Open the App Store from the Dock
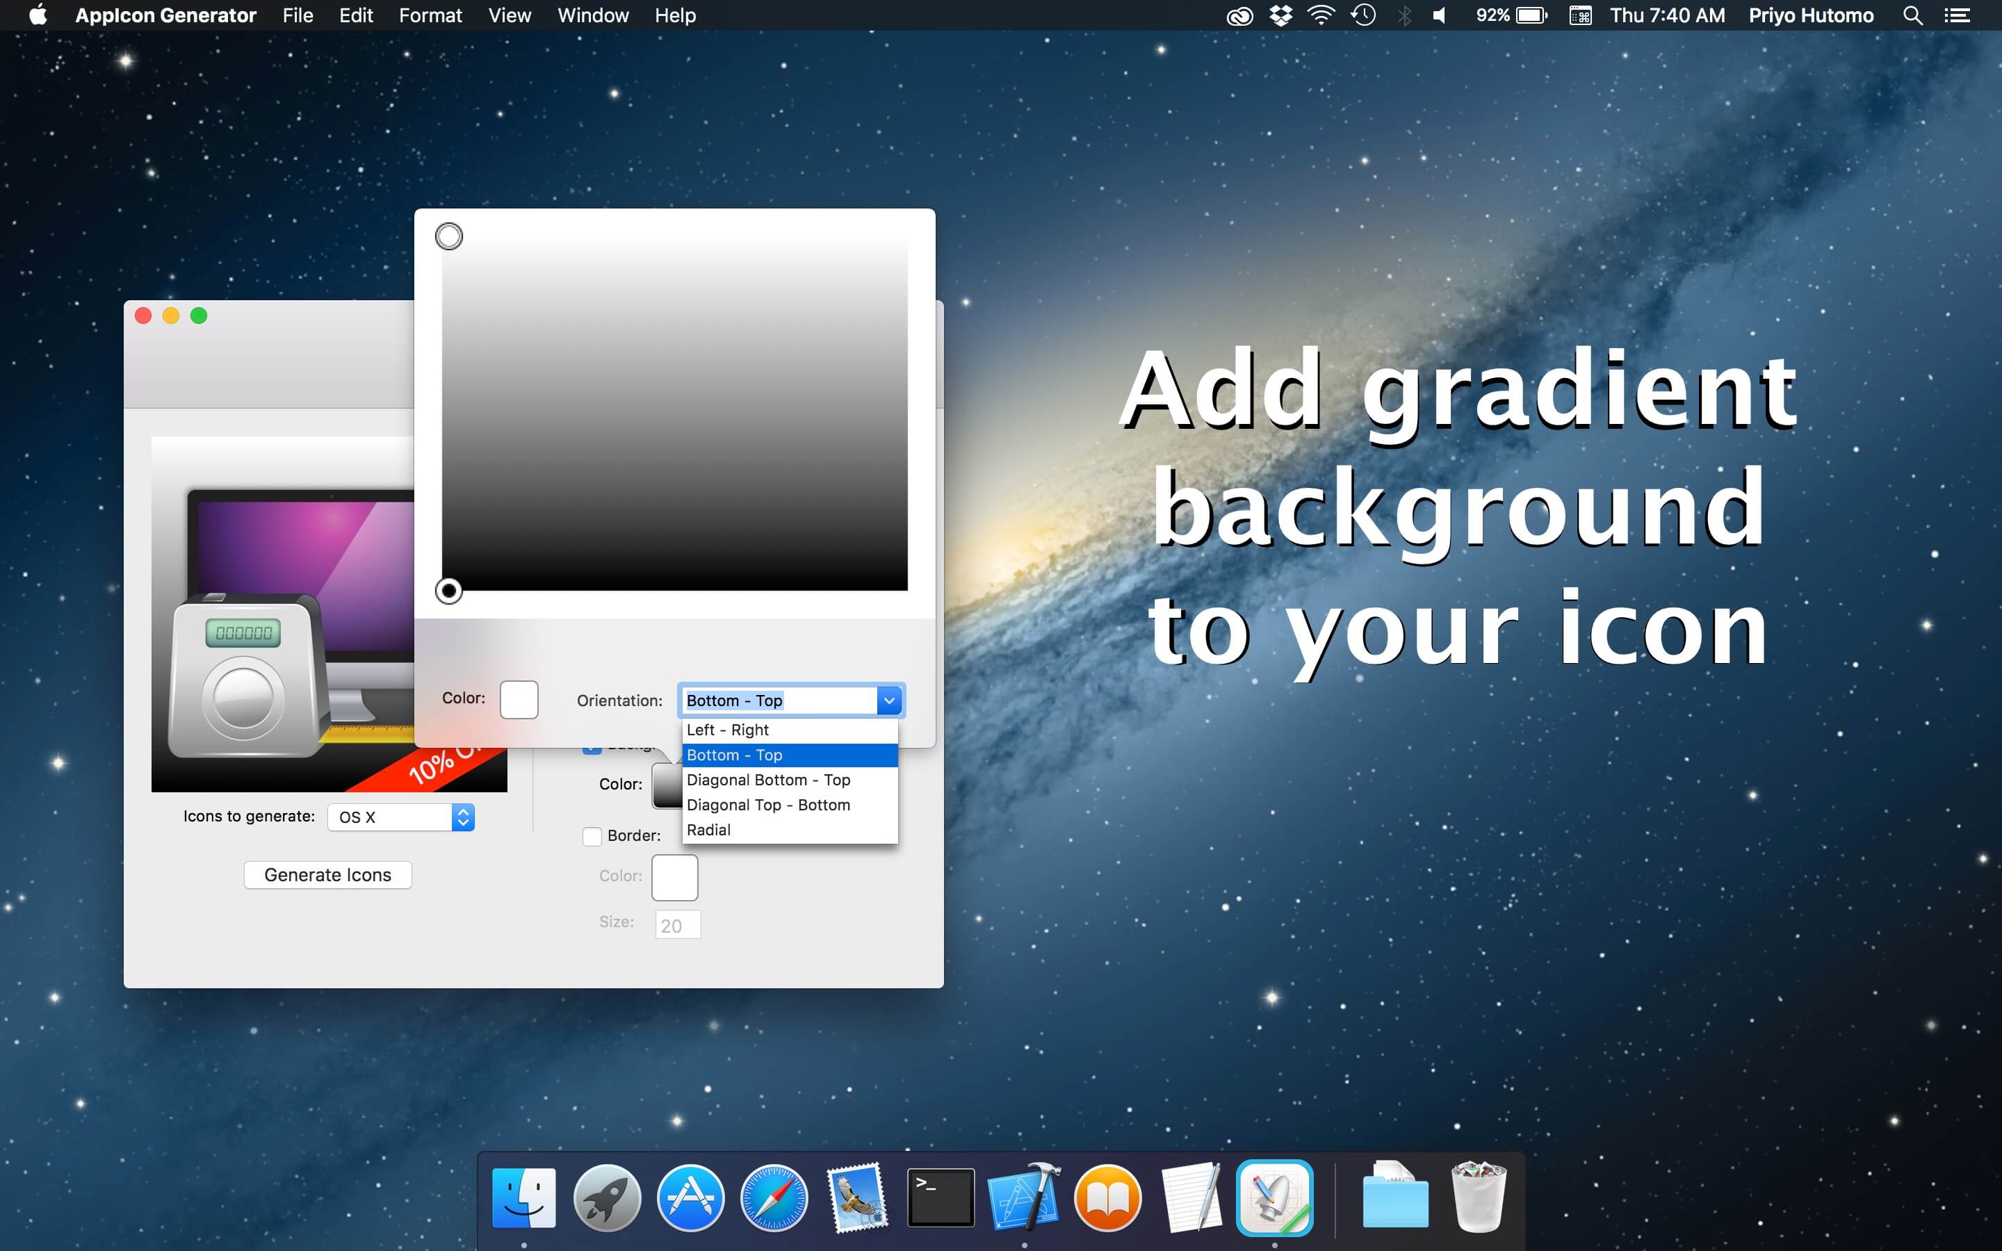 [x=692, y=1196]
